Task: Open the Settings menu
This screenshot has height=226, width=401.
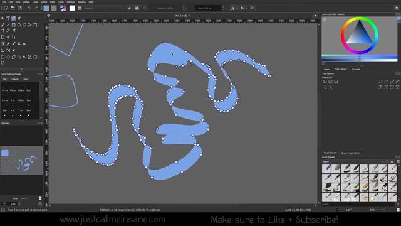Action: tap(71, 2)
